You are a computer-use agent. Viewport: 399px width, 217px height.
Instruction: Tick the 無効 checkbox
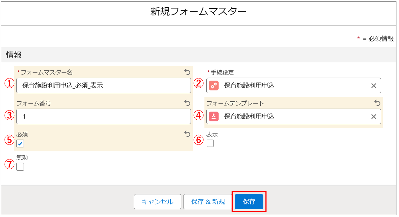20,167
